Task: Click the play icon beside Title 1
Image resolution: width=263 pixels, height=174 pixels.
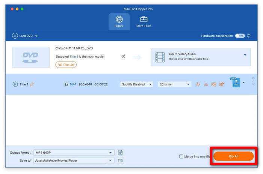Action: coord(15,84)
